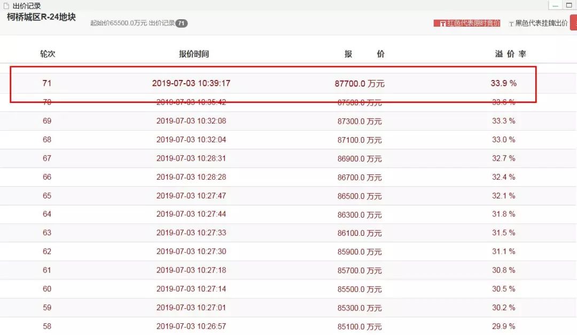Click the 轮次 column header
Image resolution: width=577 pixels, height=335 pixels.
(48, 54)
